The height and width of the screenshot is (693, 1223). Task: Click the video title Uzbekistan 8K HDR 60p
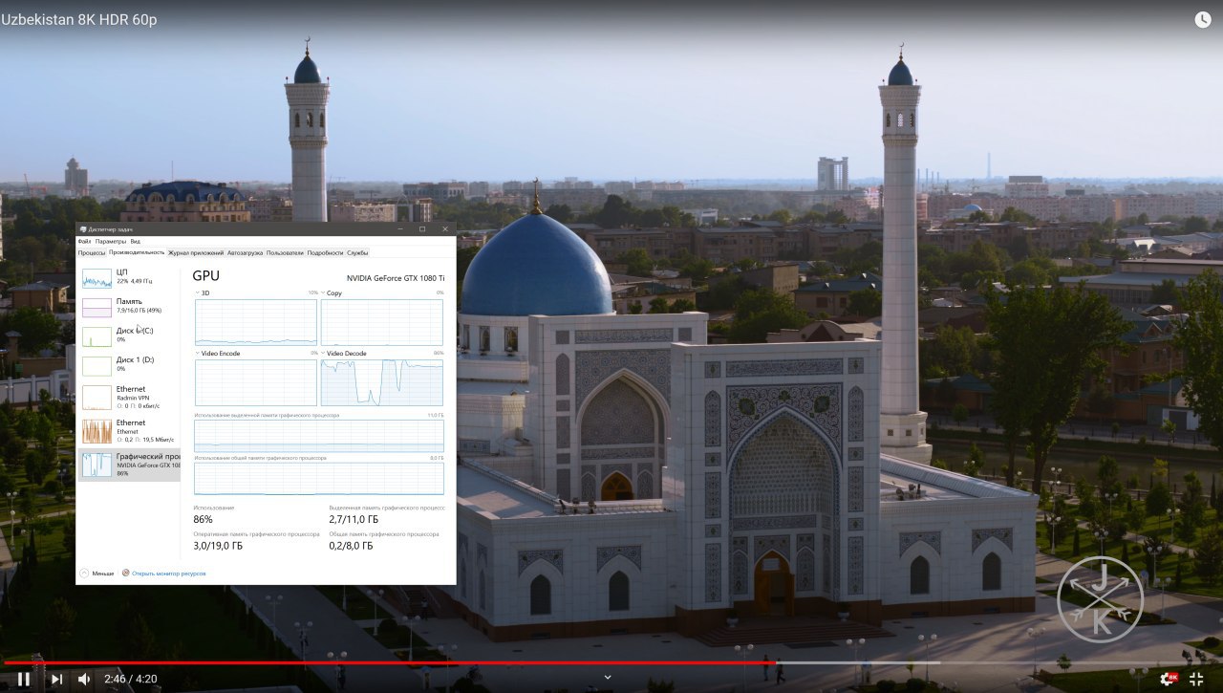tap(78, 19)
